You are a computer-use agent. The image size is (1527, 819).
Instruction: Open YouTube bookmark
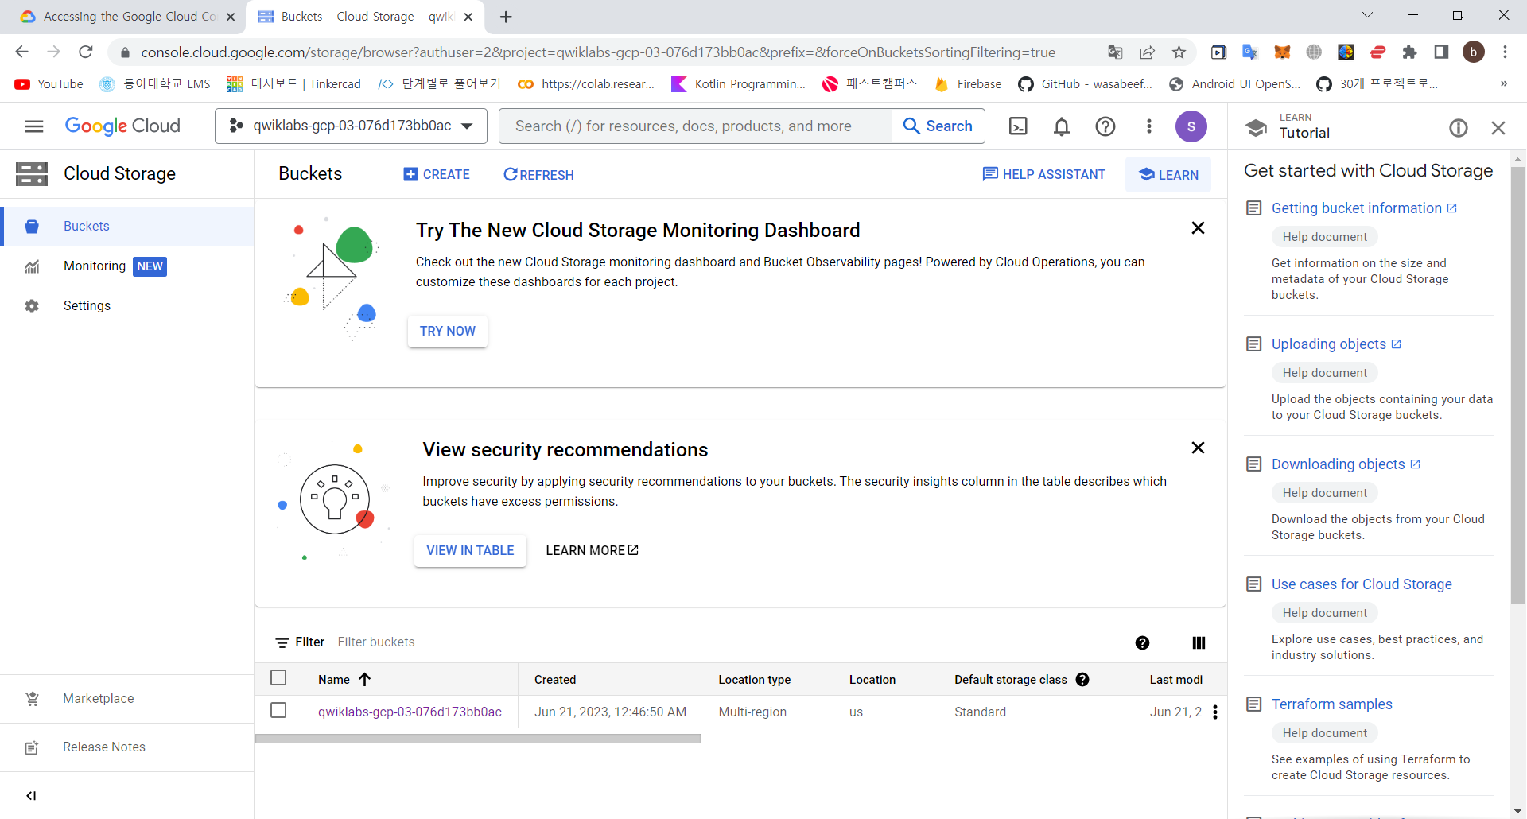point(49,84)
